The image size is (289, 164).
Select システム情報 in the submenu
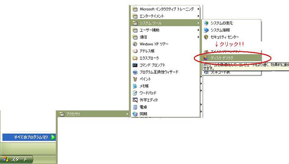click(220, 30)
